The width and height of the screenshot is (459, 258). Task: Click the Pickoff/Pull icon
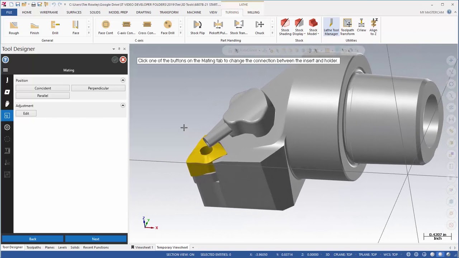coord(218,28)
